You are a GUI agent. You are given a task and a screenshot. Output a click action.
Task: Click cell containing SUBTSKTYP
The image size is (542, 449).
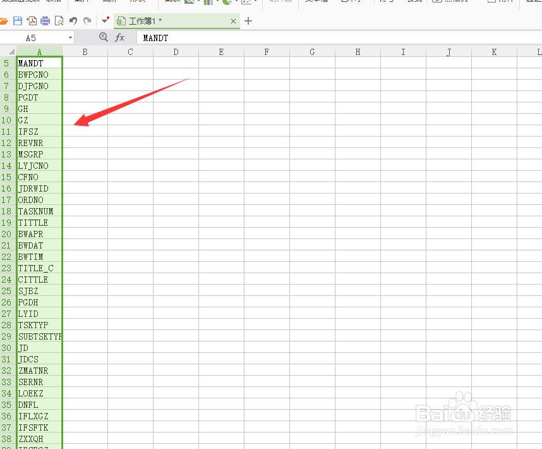39,336
